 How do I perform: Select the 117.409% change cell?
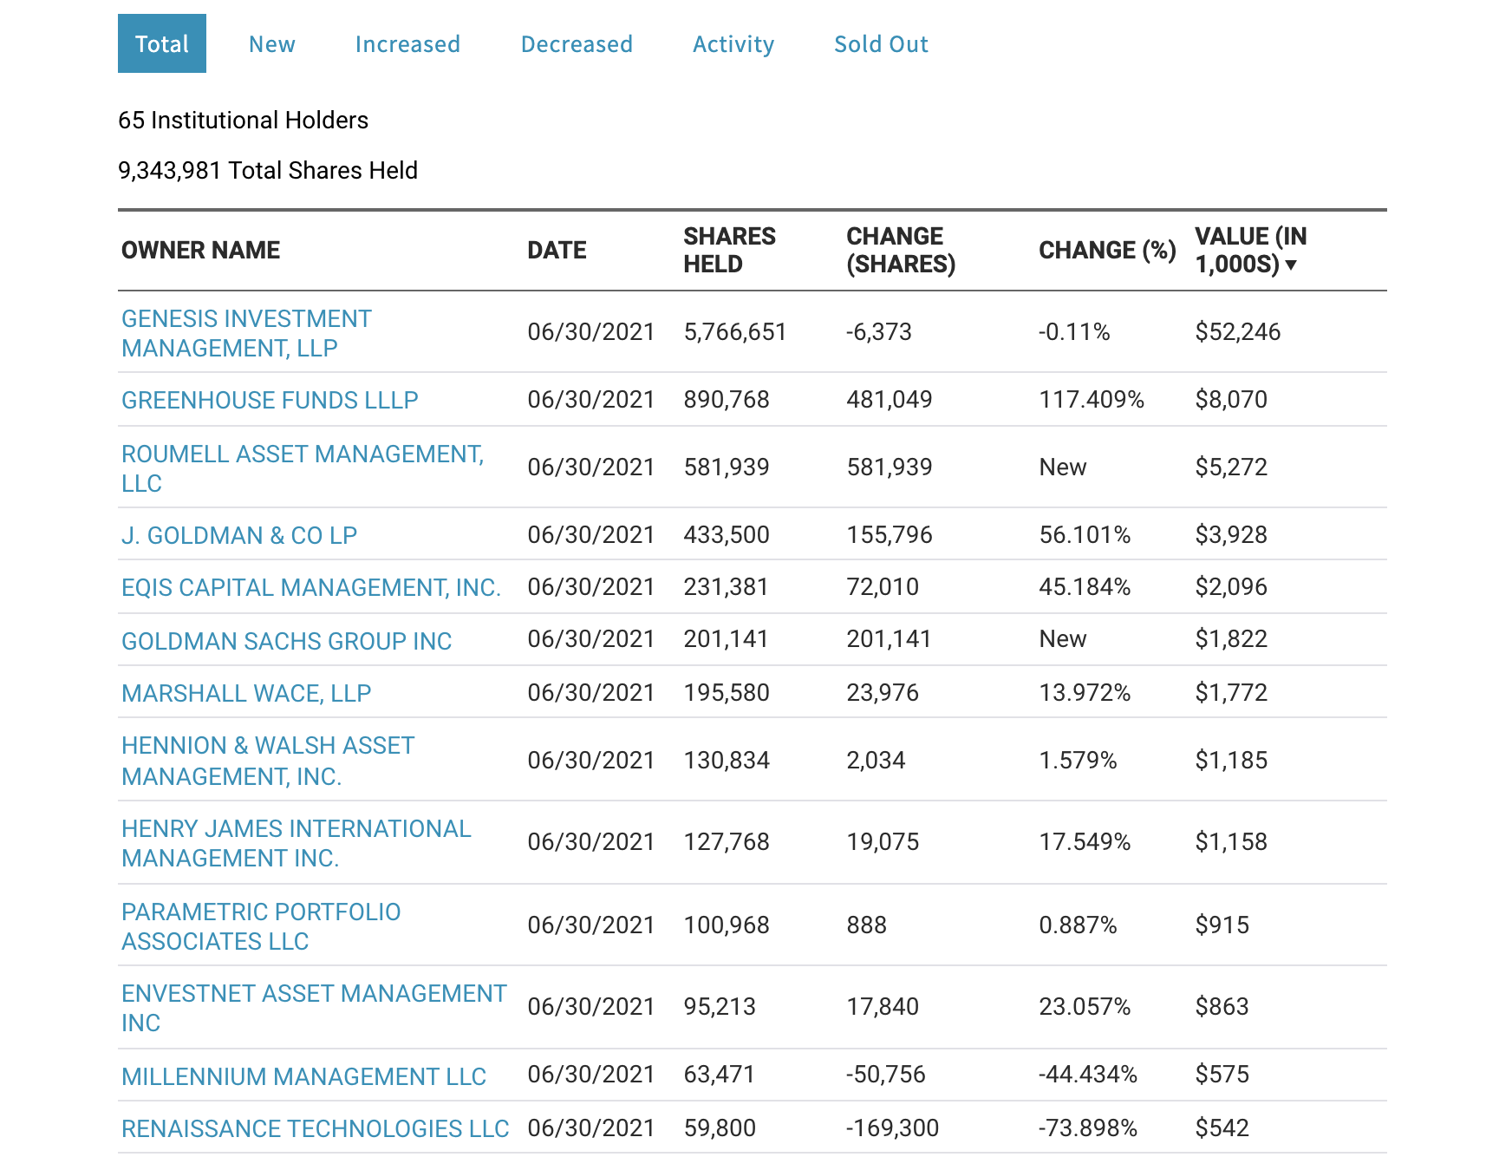1092,400
